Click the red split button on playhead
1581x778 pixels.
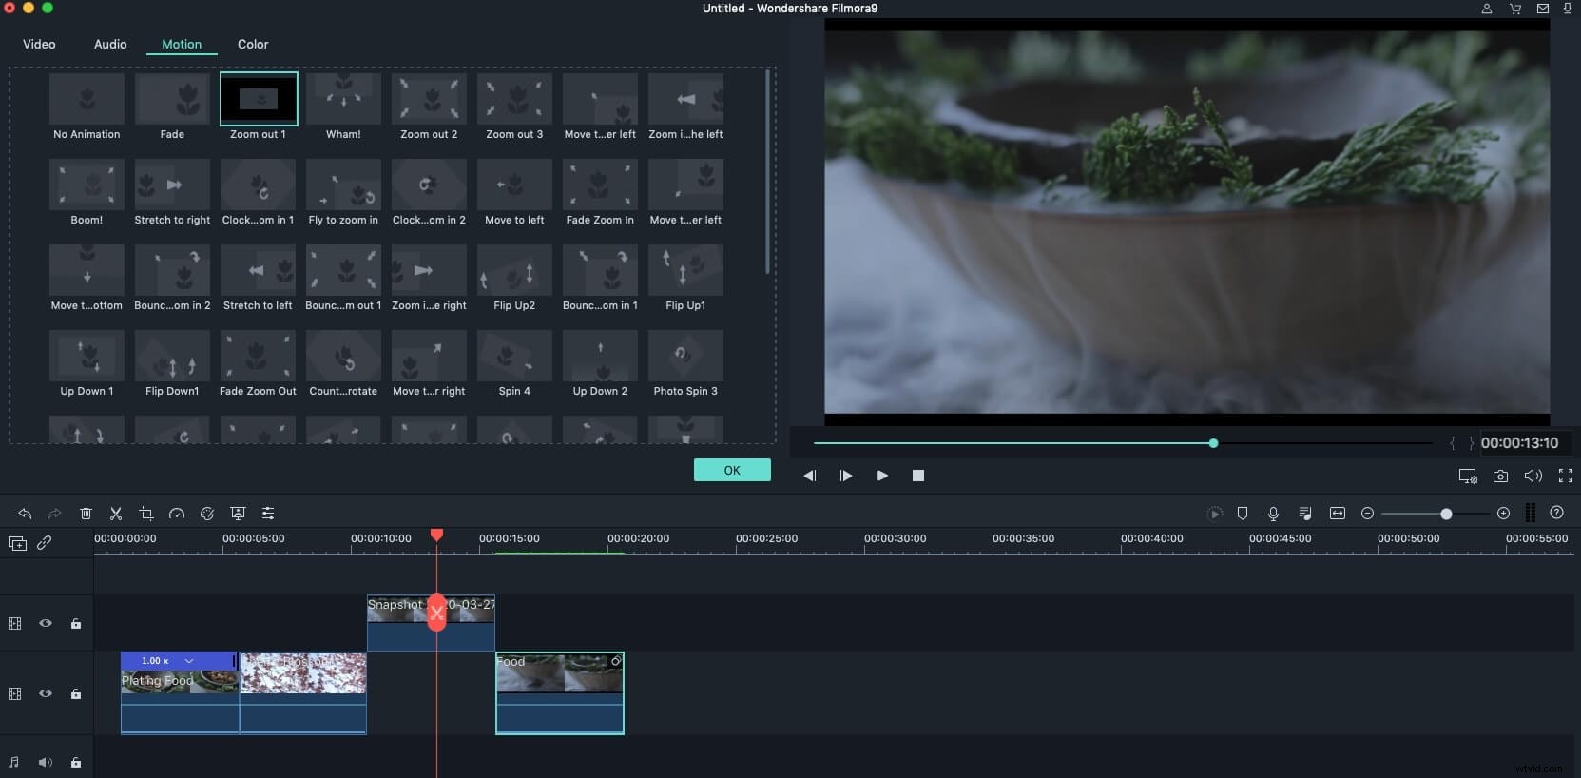[x=436, y=613]
